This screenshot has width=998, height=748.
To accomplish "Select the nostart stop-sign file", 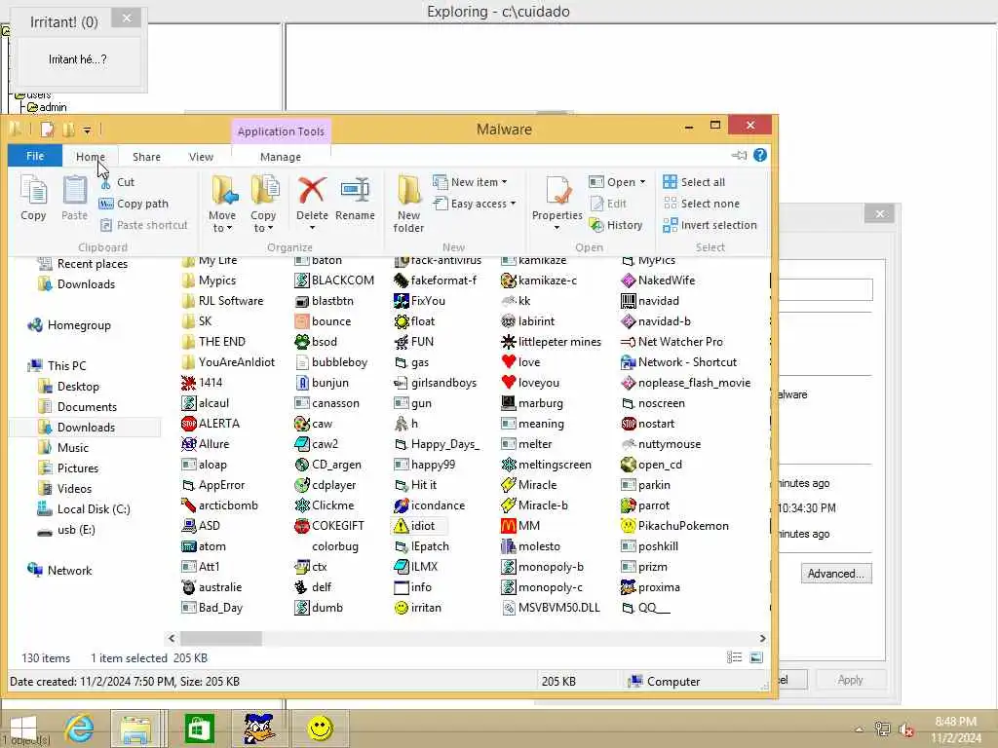I will (647, 424).
